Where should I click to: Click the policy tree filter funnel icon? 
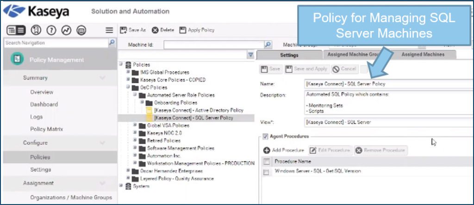coord(250,55)
